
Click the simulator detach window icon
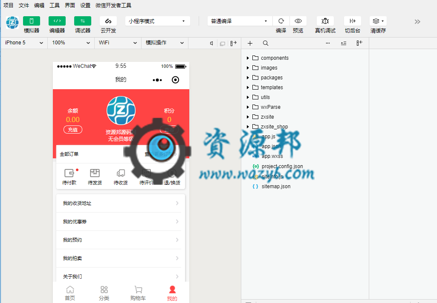223,44
